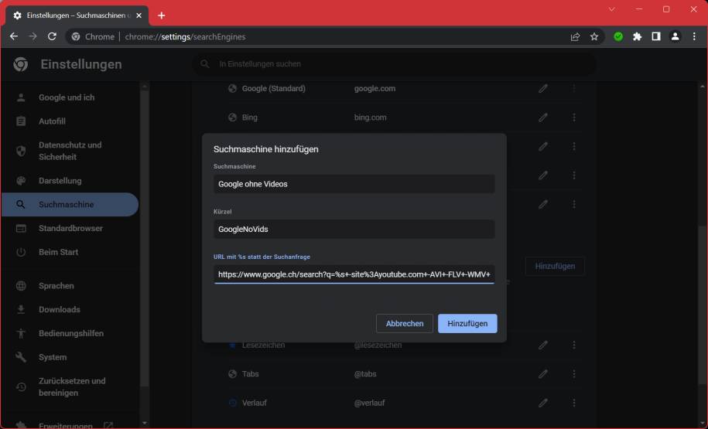Bookmark this page with the star icon

click(594, 37)
